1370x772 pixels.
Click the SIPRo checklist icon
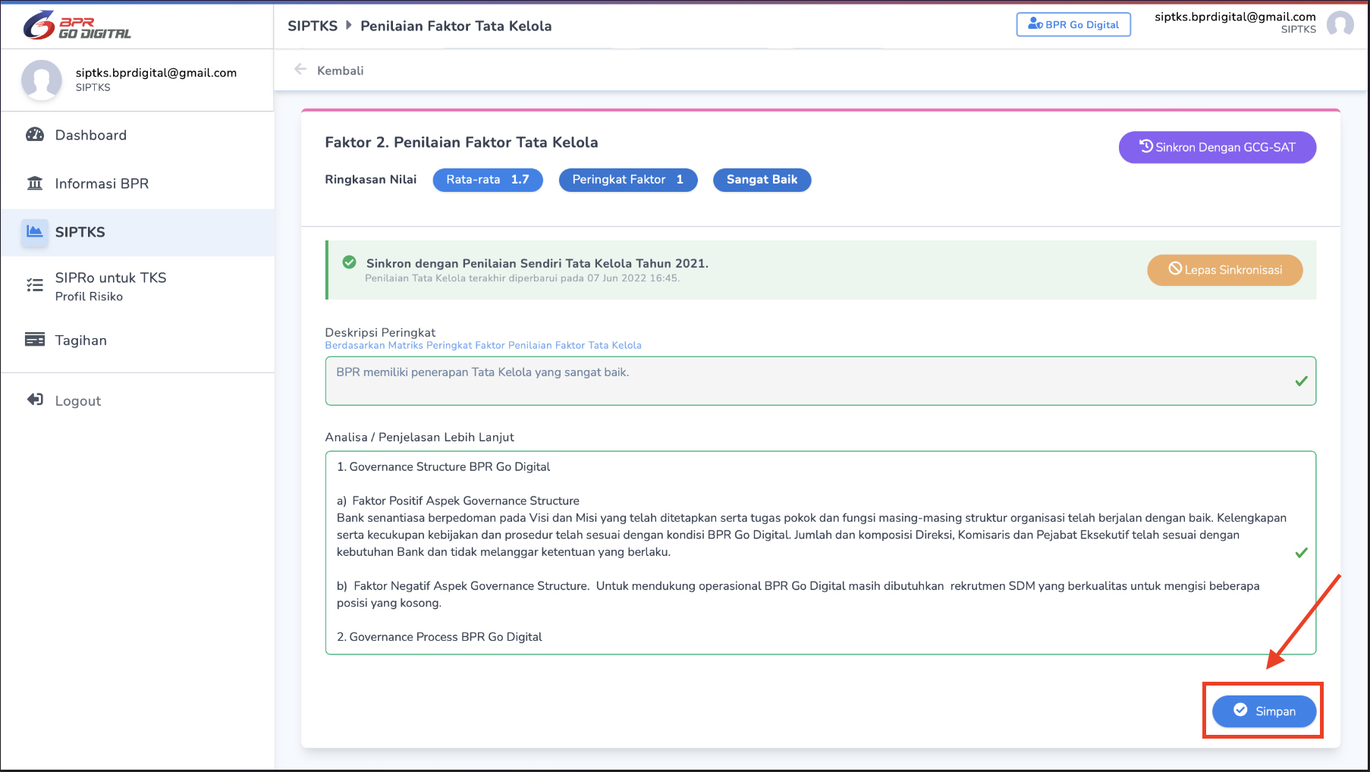pyautogui.click(x=35, y=285)
